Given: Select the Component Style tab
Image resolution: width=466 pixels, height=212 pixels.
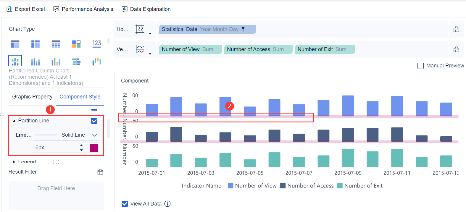Looking at the screenshot, I should coord(80,97).
